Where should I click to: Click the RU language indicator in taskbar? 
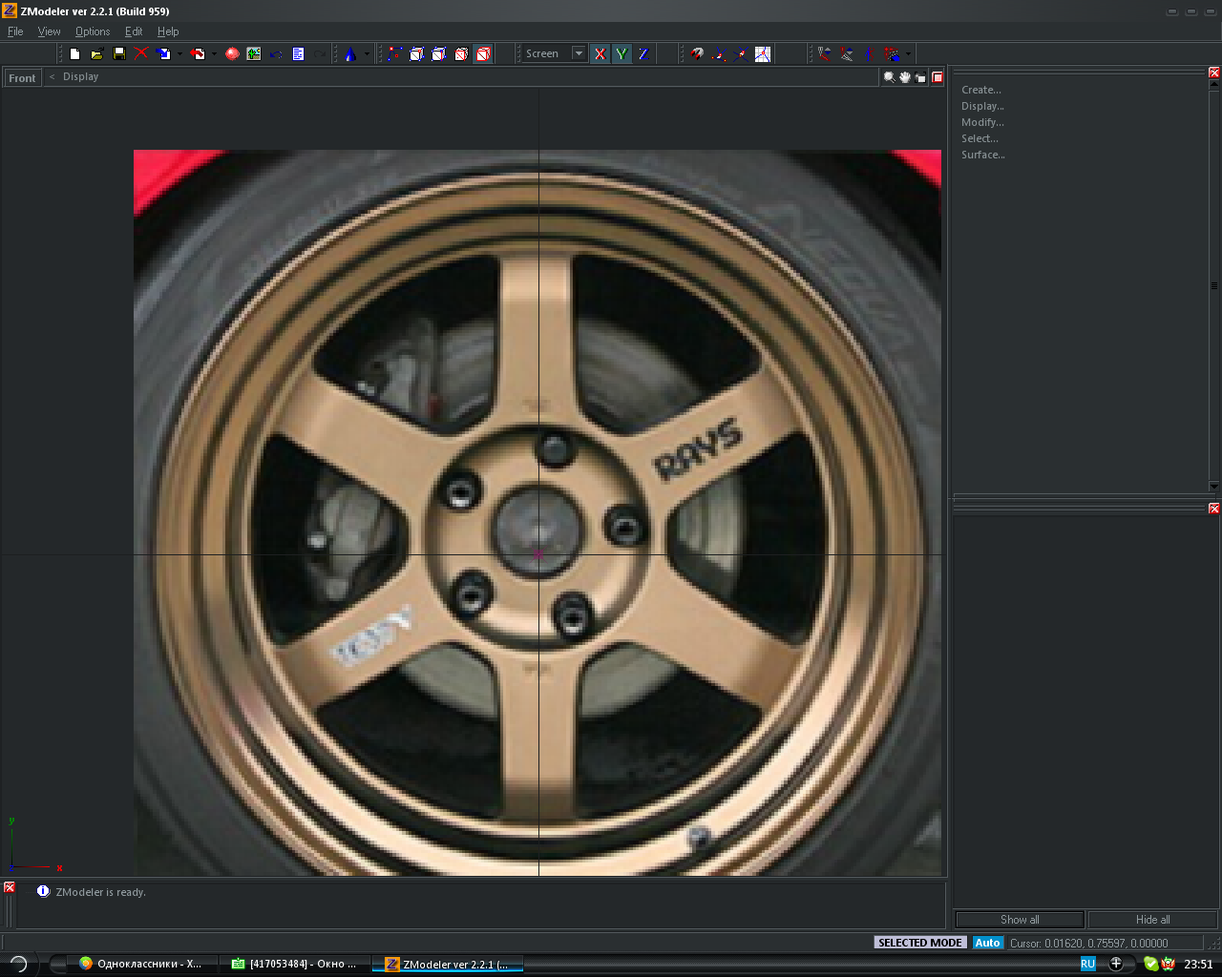tap(1087, 964)
